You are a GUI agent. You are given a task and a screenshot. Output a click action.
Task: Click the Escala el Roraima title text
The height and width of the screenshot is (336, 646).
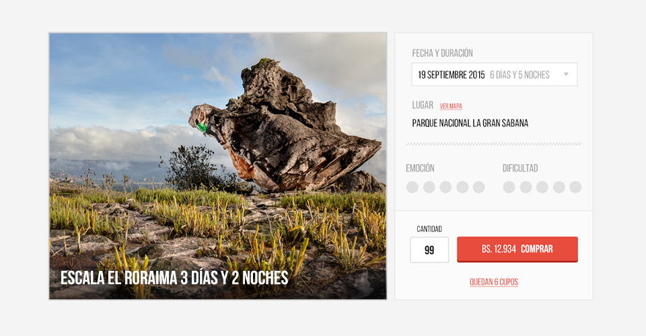tap(174, 278)
